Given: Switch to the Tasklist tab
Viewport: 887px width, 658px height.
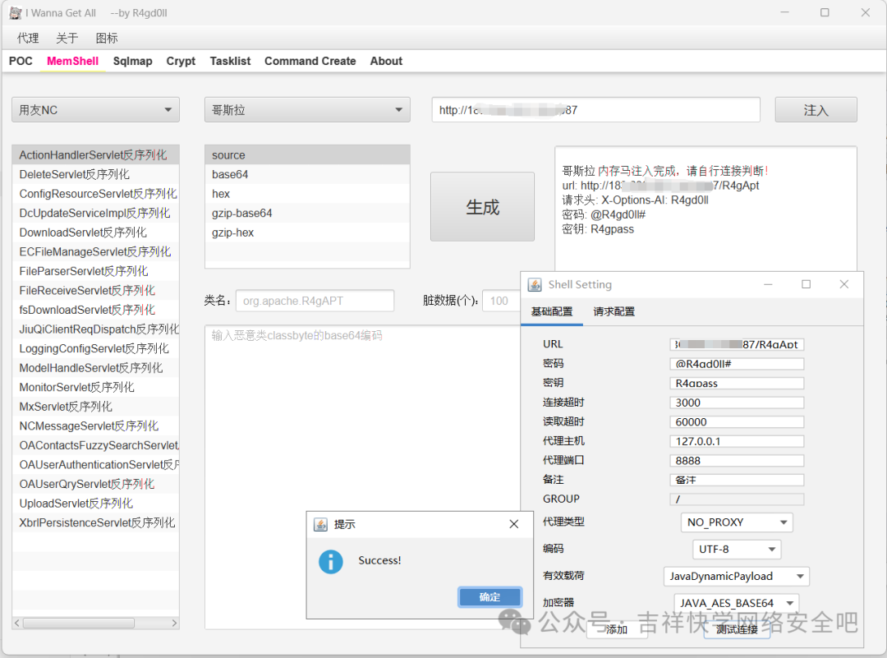Looking at the screenshot, I should (230, 61).
